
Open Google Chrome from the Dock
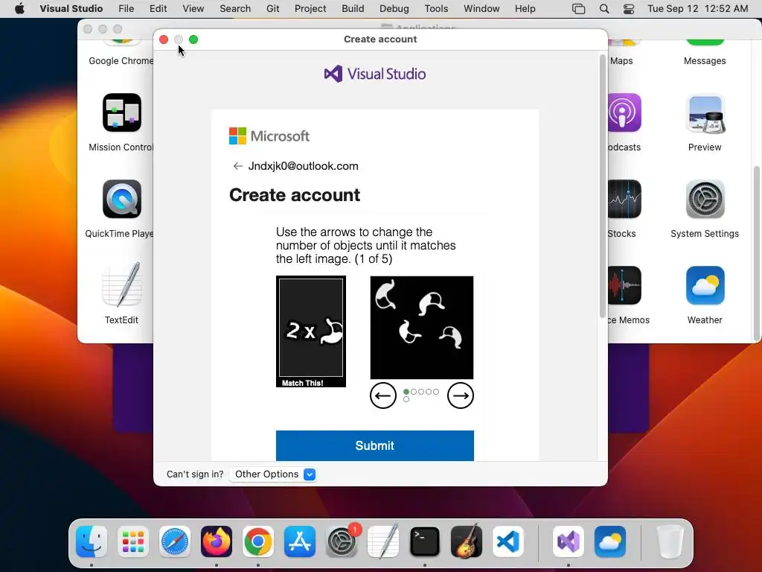tap(258, 541)
